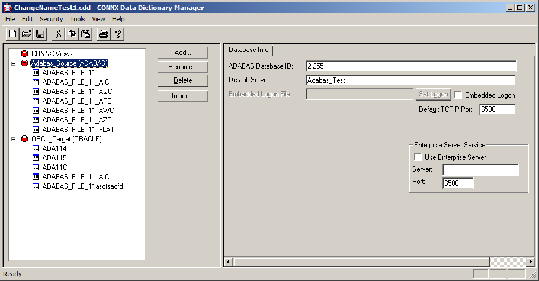539x281 pixels.
Task: Click the Add... button
Action: pyautogui.click(x=183, y=53)
